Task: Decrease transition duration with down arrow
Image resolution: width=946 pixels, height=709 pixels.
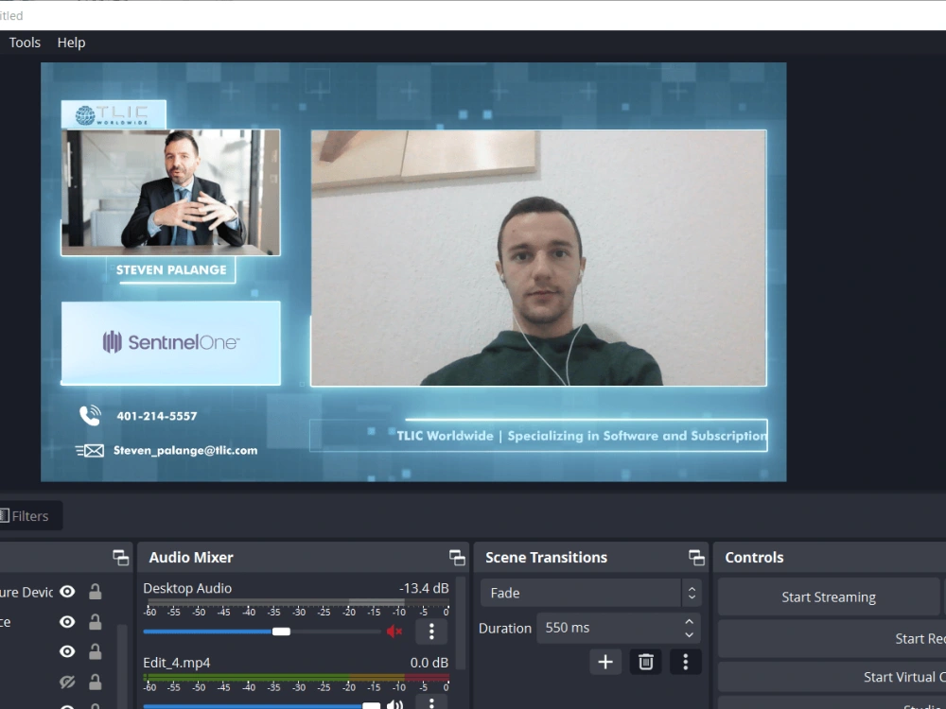Action: [x=690, y=635]
